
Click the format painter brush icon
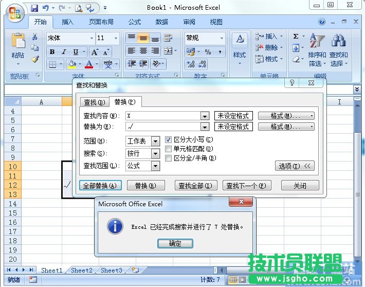click(35, 59)
